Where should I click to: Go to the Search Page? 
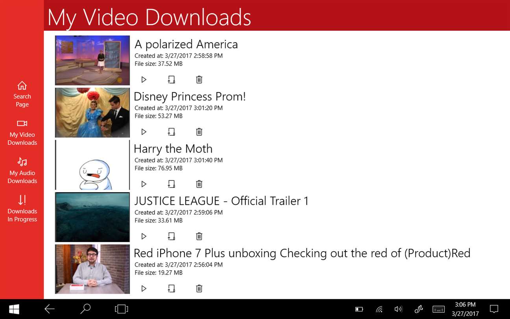coord(22,94)
